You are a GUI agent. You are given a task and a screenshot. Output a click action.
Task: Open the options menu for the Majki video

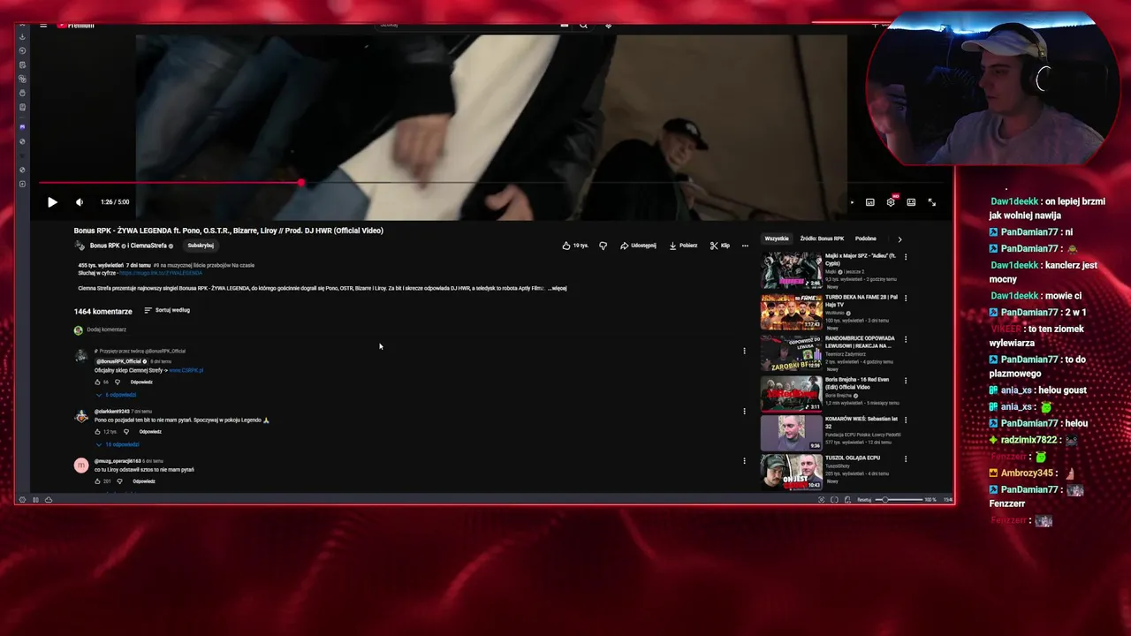point(905,257)
